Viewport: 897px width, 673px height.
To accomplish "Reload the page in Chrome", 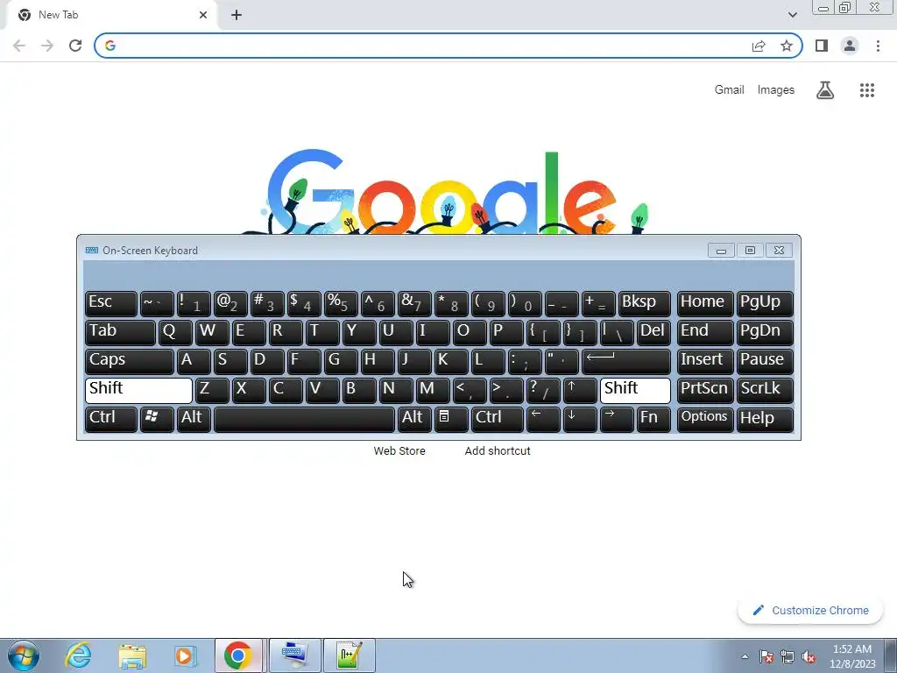I will 75,46.
